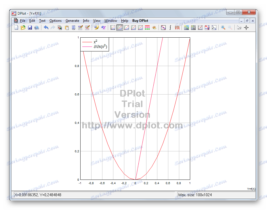Click the 'Max. size: 100x1024' status text

[195, 195]
